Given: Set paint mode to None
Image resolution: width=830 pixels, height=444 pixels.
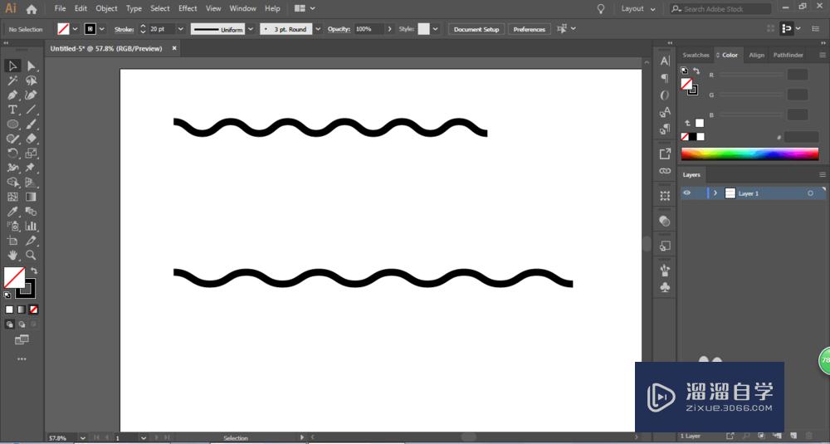Looking at the screenshot, I should pyautogui.click(x=33, y=310).
